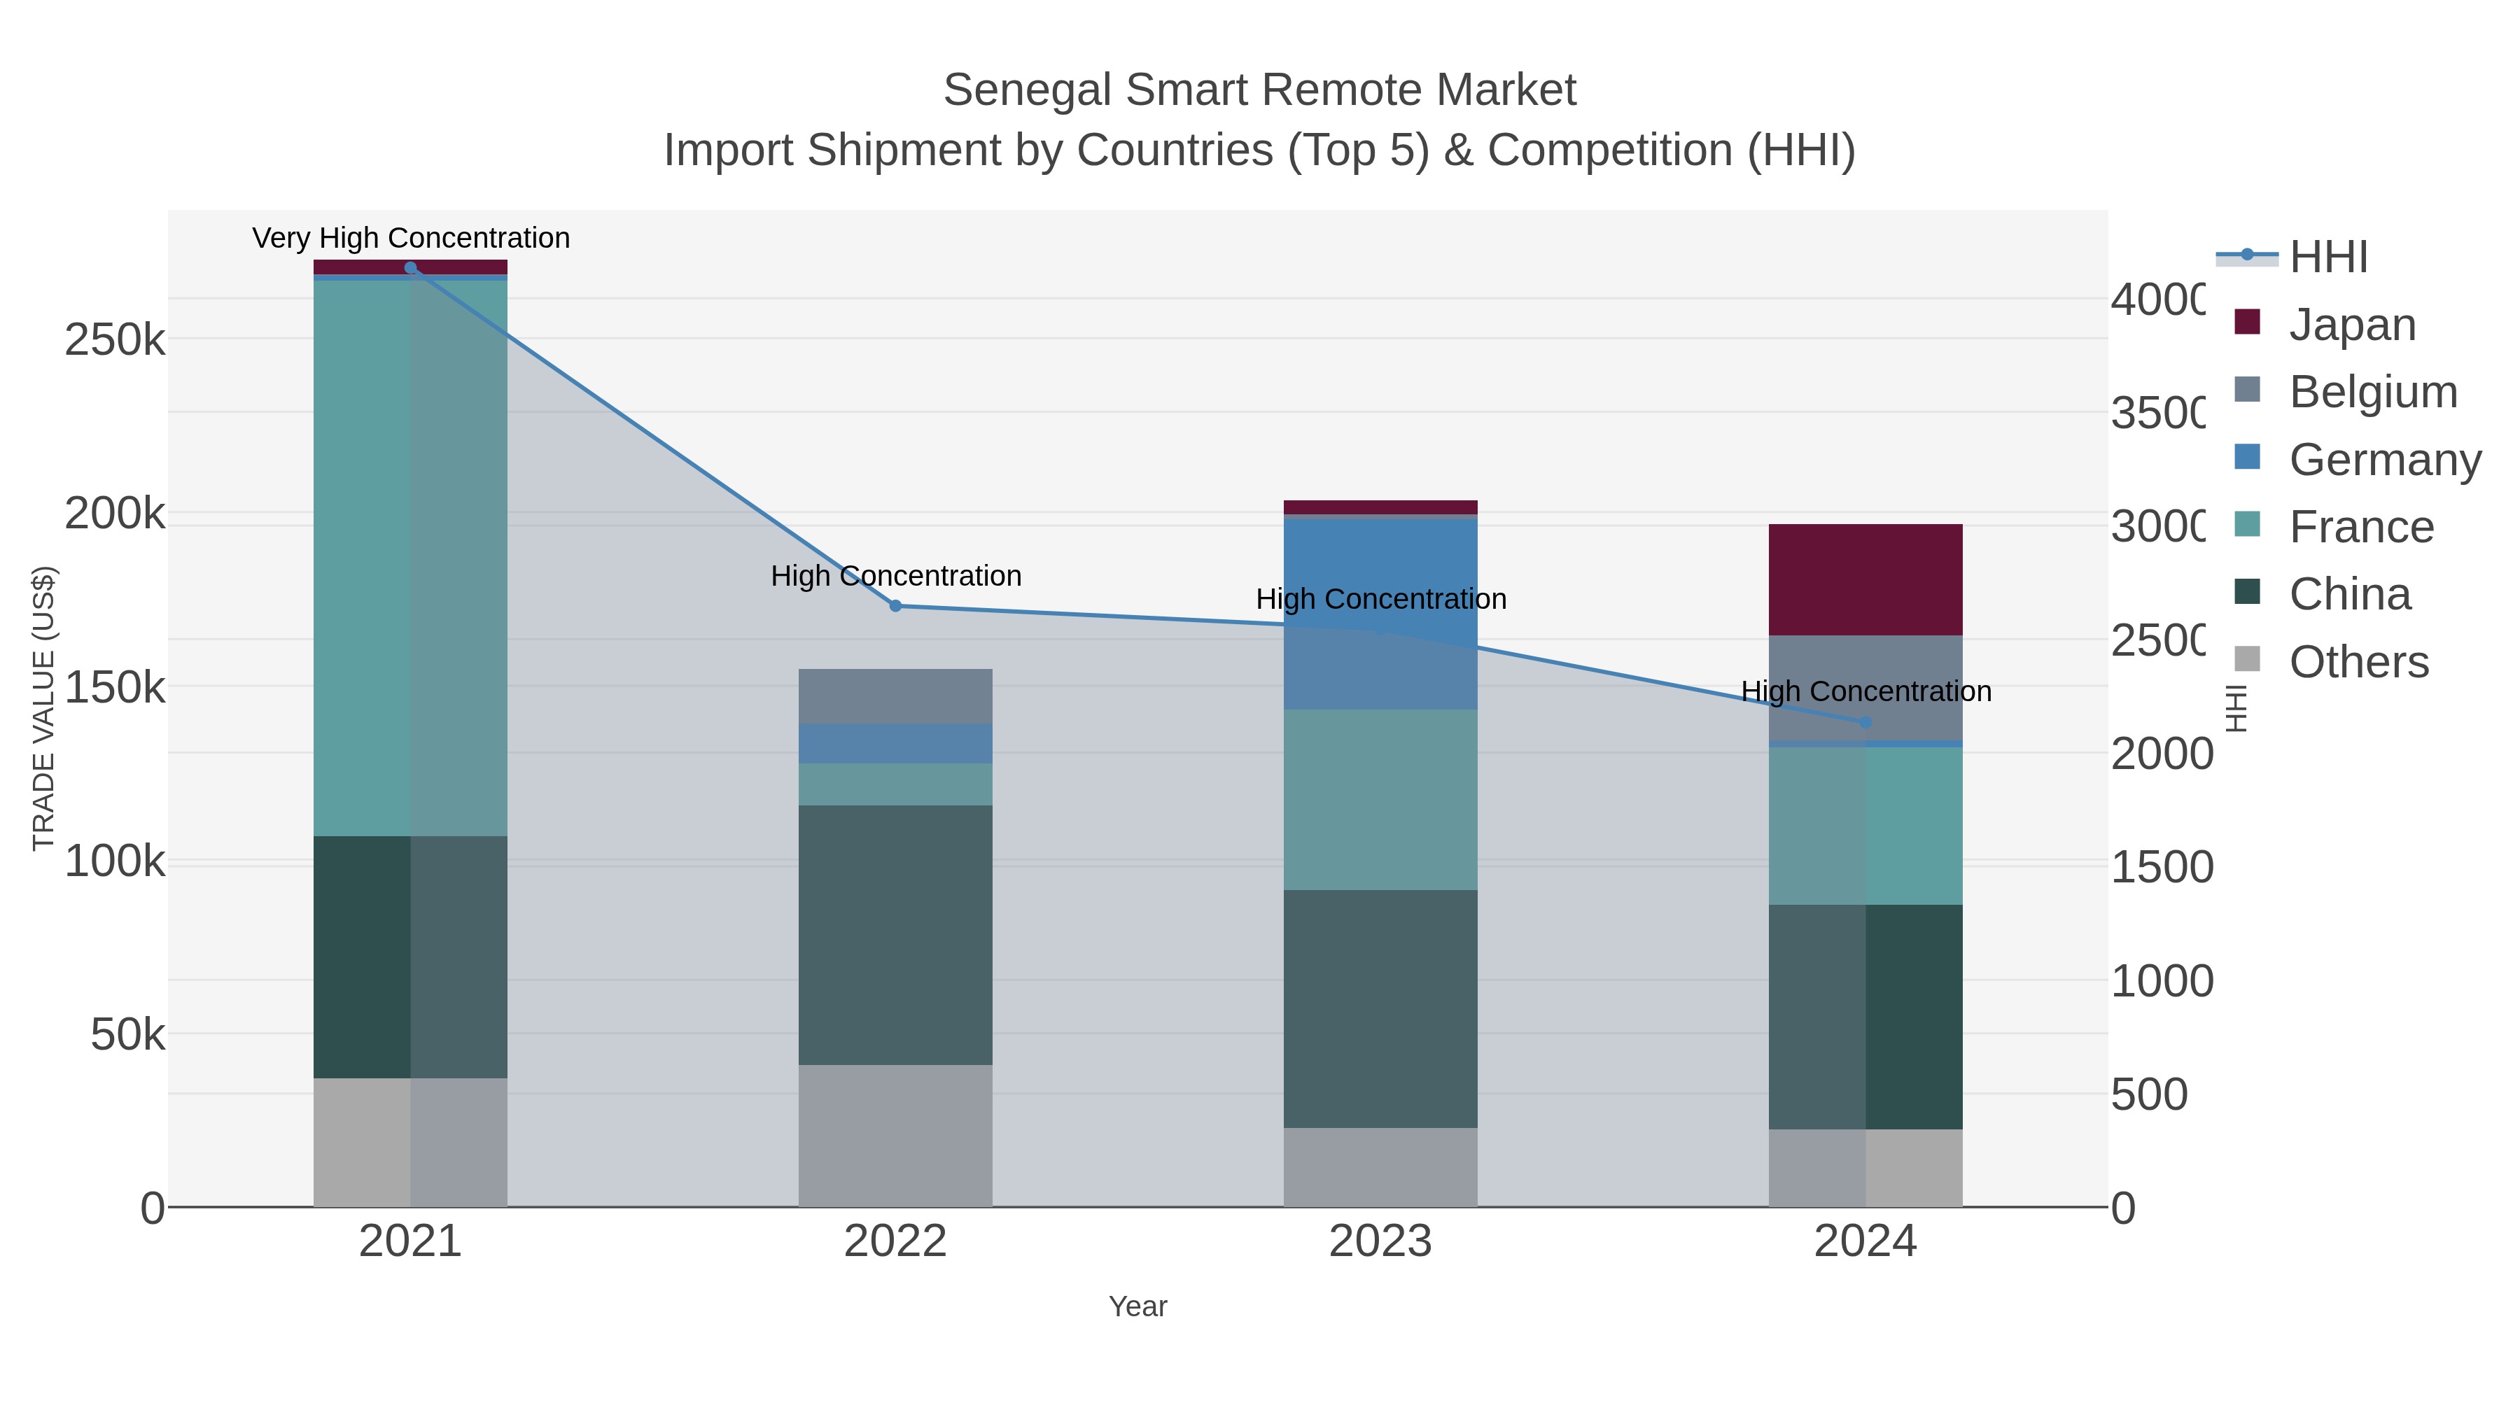
Task: Click the 2021 China bar segment
Action: click(x=411, y=957)
